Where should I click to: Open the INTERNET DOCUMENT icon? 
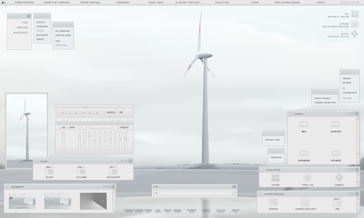click(305, 202)
